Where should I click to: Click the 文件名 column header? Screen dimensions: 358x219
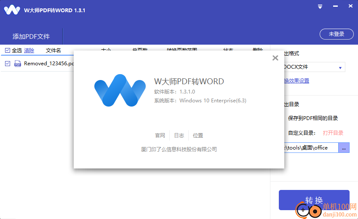click(x=53, y=51)
